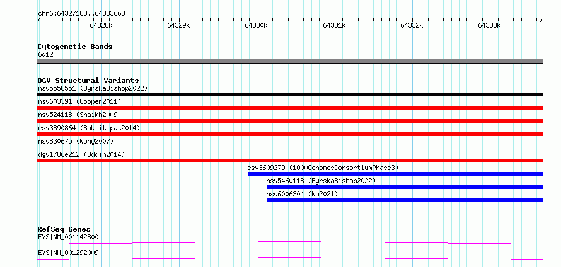Click the red nsv603391 variant bar
Image resolution: width=561 pixels, height=267 pixels.
pyautogui.click(x=290, y=108)
